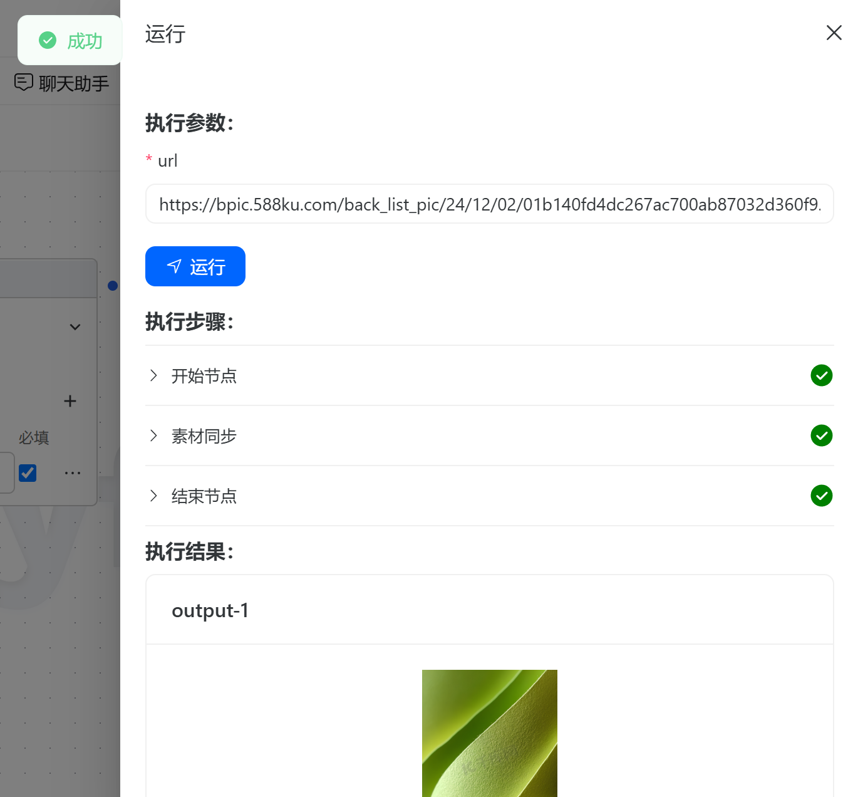Click the green check status for 结束节点
The width and height of the screenshot is (858, 797).
click(821, 496)
